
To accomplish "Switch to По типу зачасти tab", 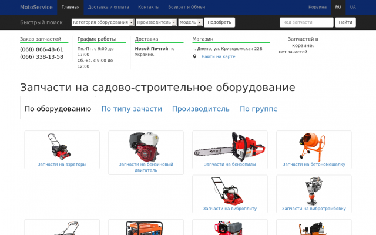I will click(132, 109).
